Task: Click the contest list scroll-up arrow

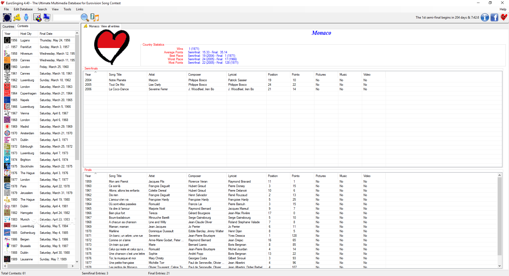Action: click(77, 33)
